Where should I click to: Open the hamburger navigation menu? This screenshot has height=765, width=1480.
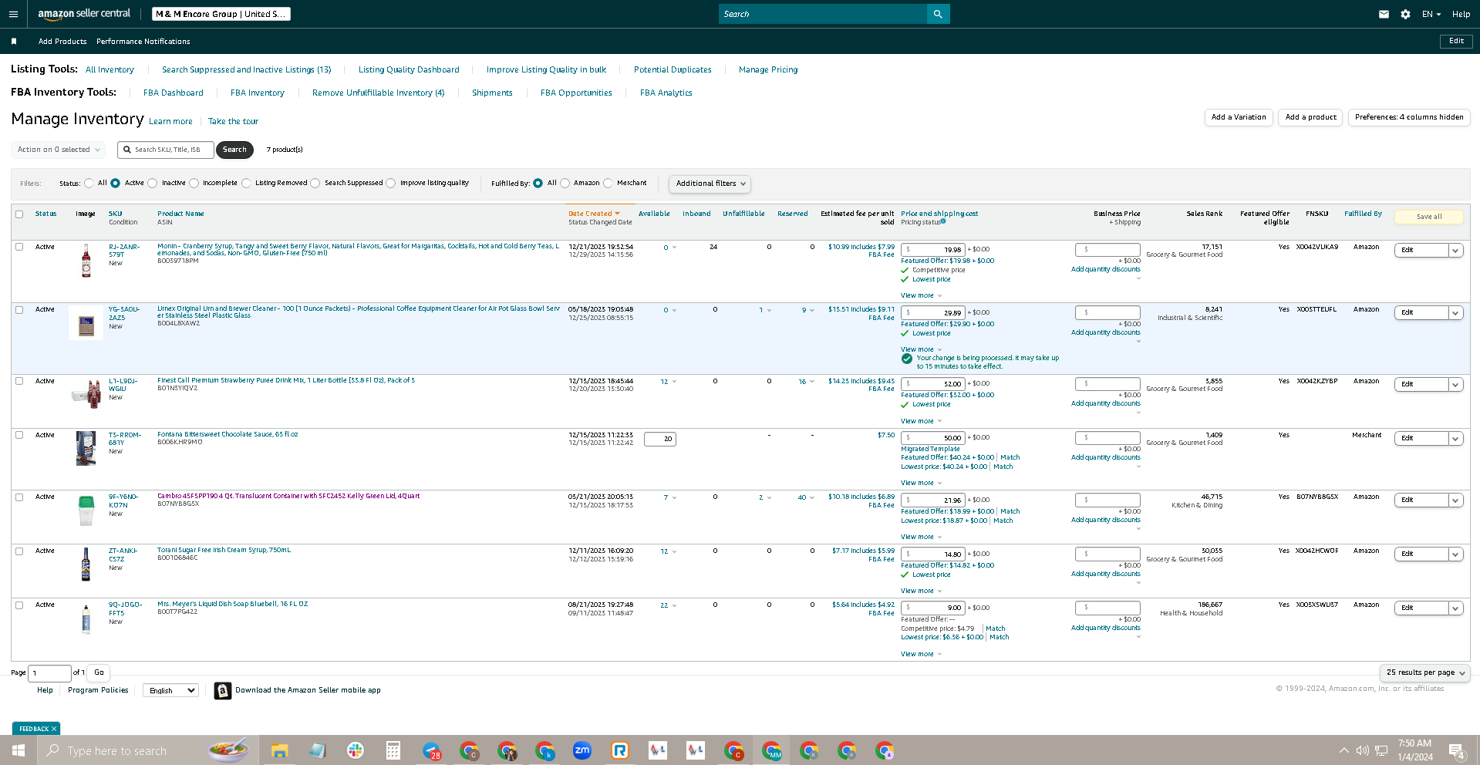tap(13, 14)
